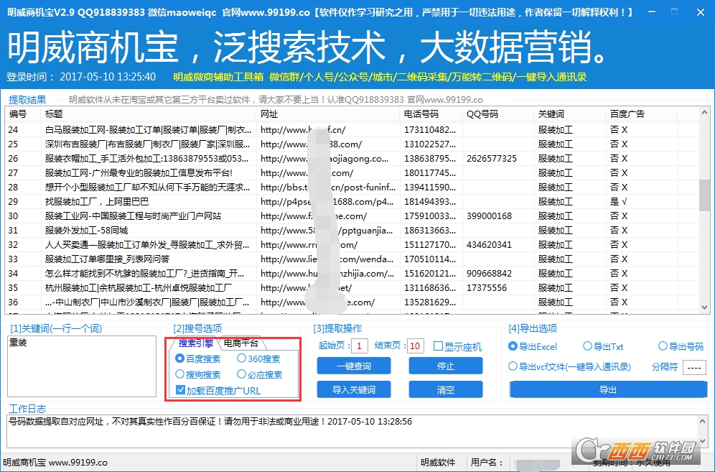Choose the 搜狗搜索 search engine

(198, 374)
